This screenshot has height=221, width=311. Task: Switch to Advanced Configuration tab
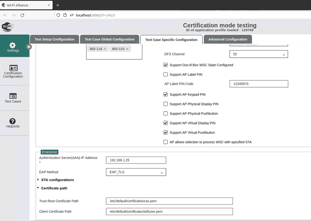pos(227,39)
